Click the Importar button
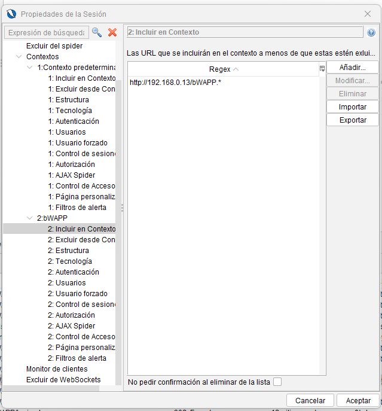The height and width of the screenshot is (411, 382). pyautogui.click(x=352, y=107)
